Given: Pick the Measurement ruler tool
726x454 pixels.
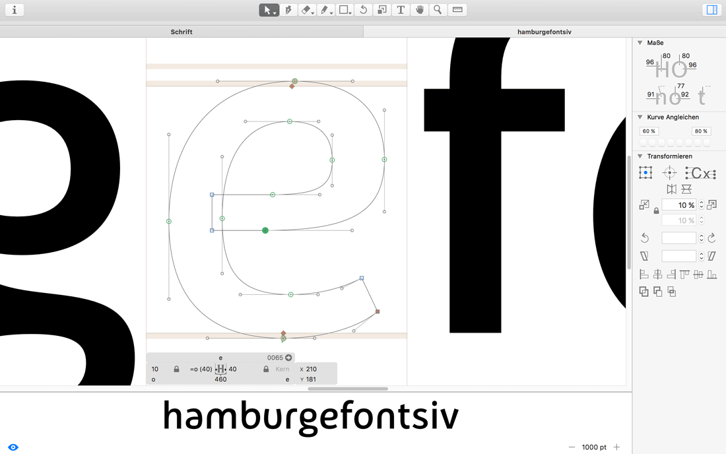Looking at the screenshot, I should coord(457,10).
